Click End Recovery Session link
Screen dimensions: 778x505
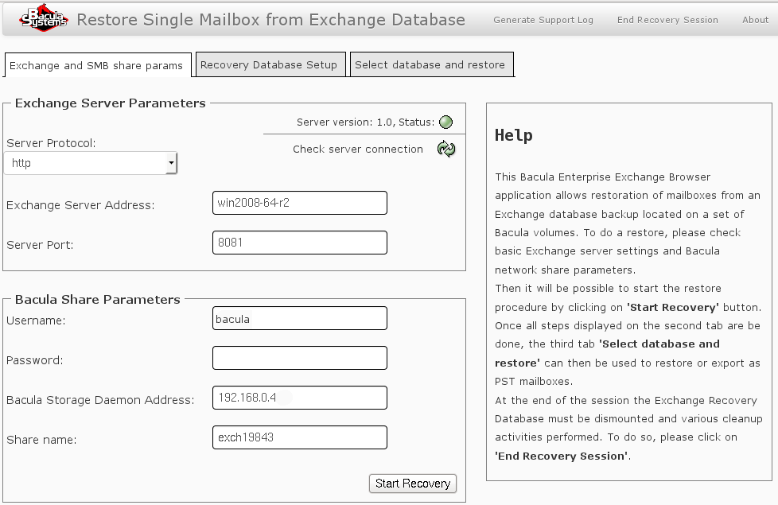[667, 20]
